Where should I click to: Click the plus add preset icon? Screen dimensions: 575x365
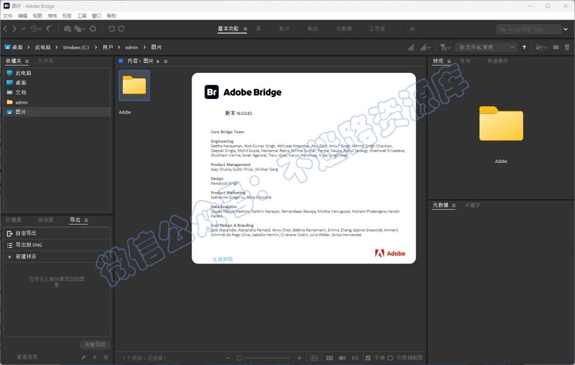click(95, 357)
